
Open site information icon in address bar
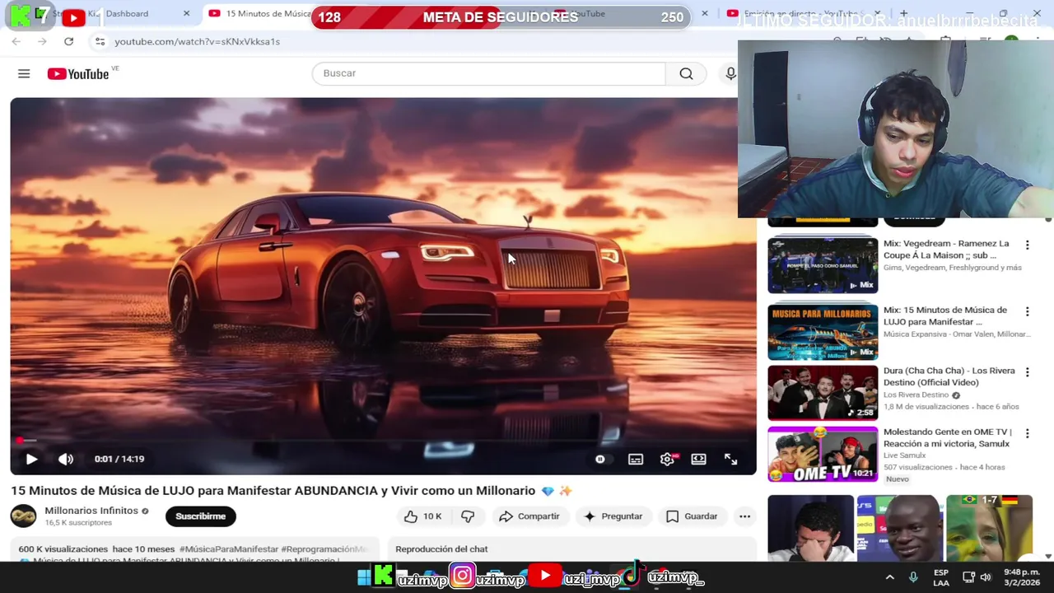(x=100, y=42)
